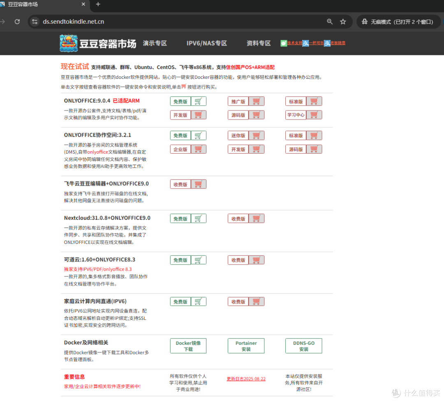Click cart icon beside 协作空间 标准版

314,136
